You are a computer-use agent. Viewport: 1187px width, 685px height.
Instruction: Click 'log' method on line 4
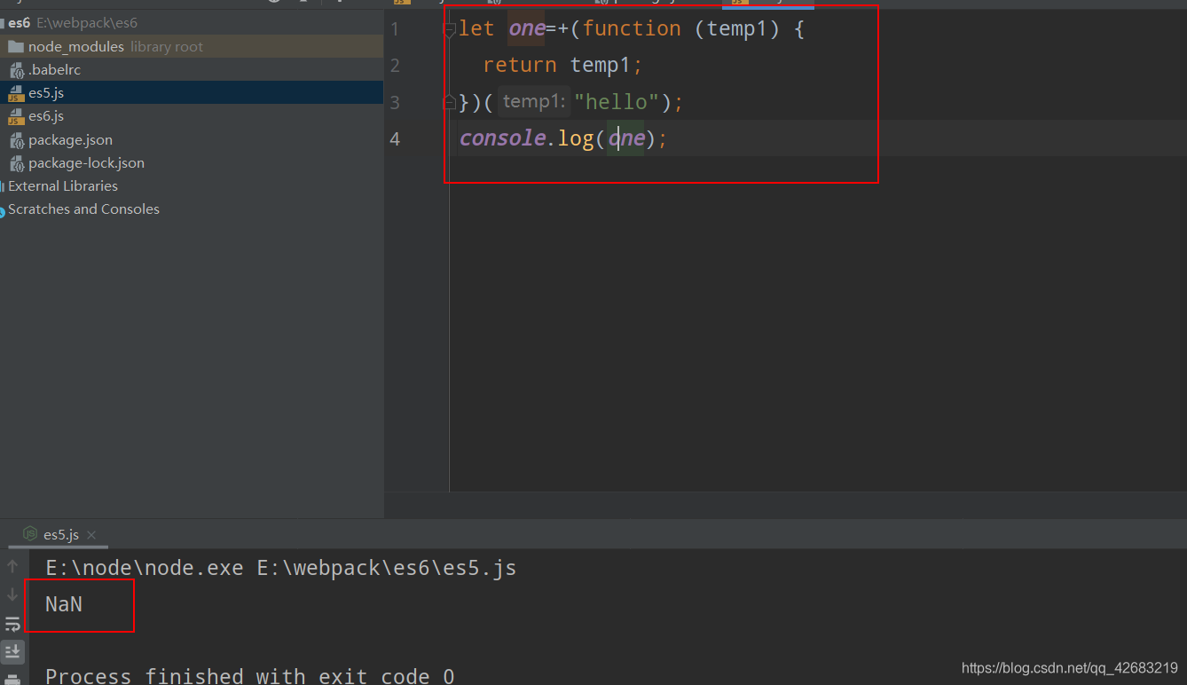coord(576,138)
